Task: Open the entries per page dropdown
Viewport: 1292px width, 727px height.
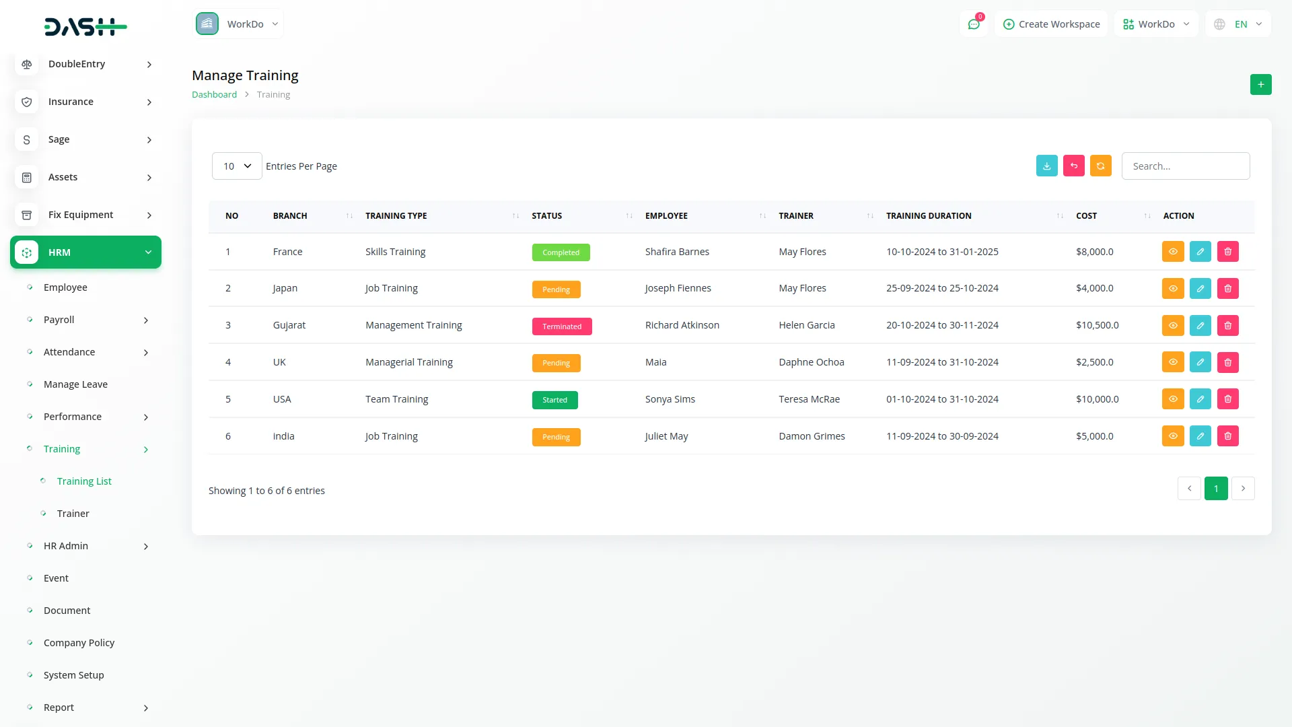Action: (237, 166)
